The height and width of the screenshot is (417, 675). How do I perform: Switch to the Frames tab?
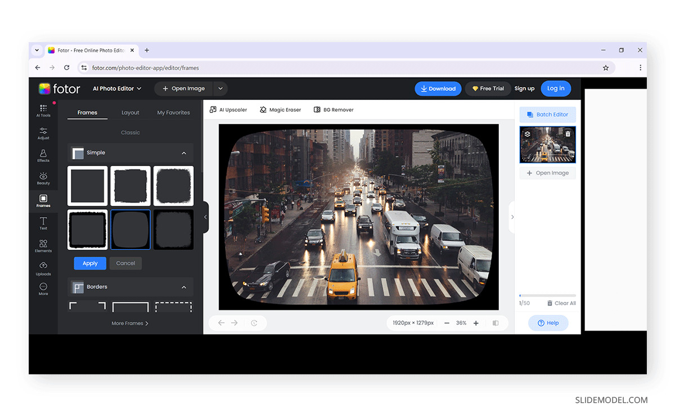pos(87,112)
